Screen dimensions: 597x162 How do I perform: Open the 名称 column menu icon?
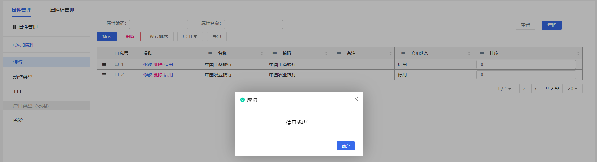(x=210, y=54)
